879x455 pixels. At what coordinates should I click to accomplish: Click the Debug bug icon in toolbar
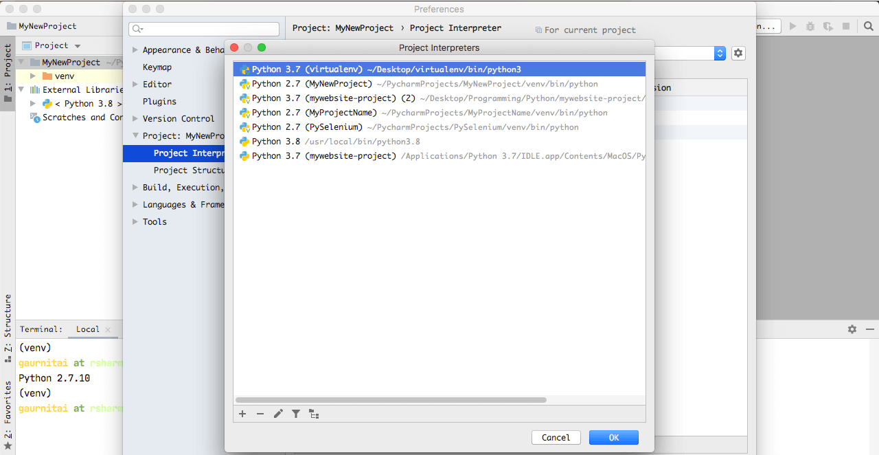click(x=810, y=26)
